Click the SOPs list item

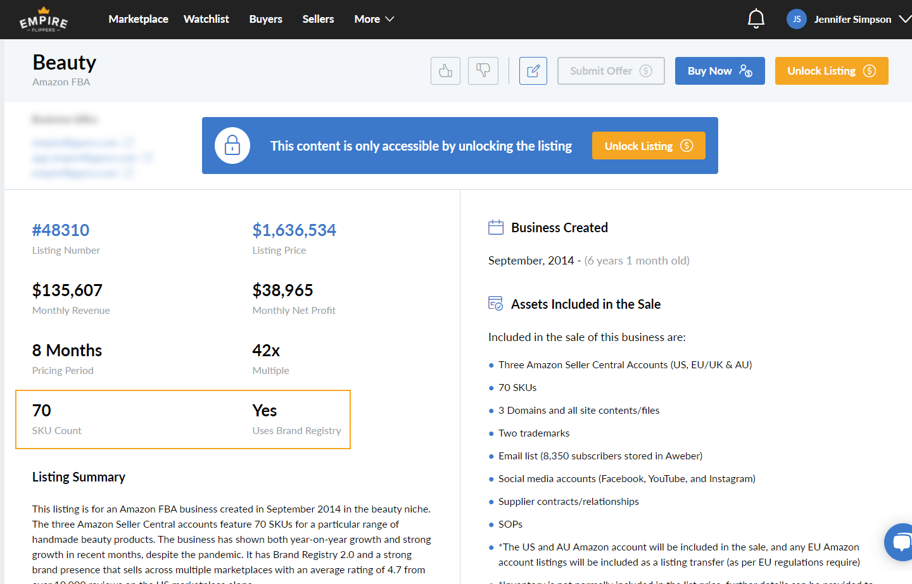(x=510, y=525)
